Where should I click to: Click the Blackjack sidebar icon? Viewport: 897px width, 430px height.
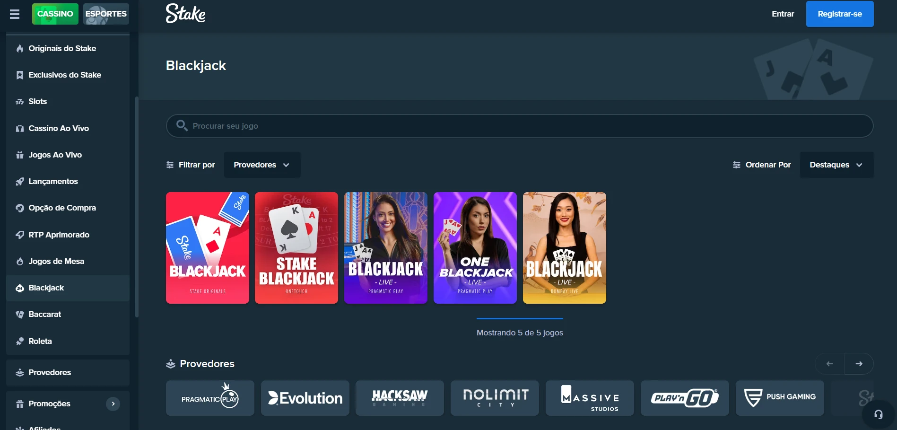coord(20,288)
